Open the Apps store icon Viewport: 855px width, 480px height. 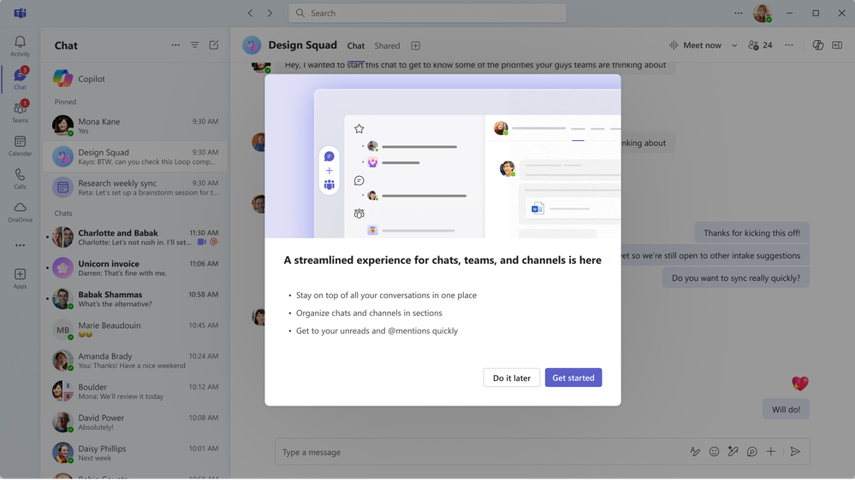click(21, 278)
